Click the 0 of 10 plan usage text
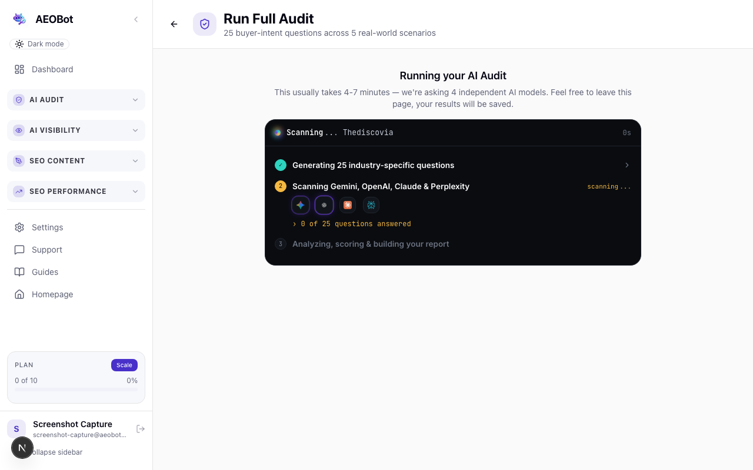 [x=26, y=381]
